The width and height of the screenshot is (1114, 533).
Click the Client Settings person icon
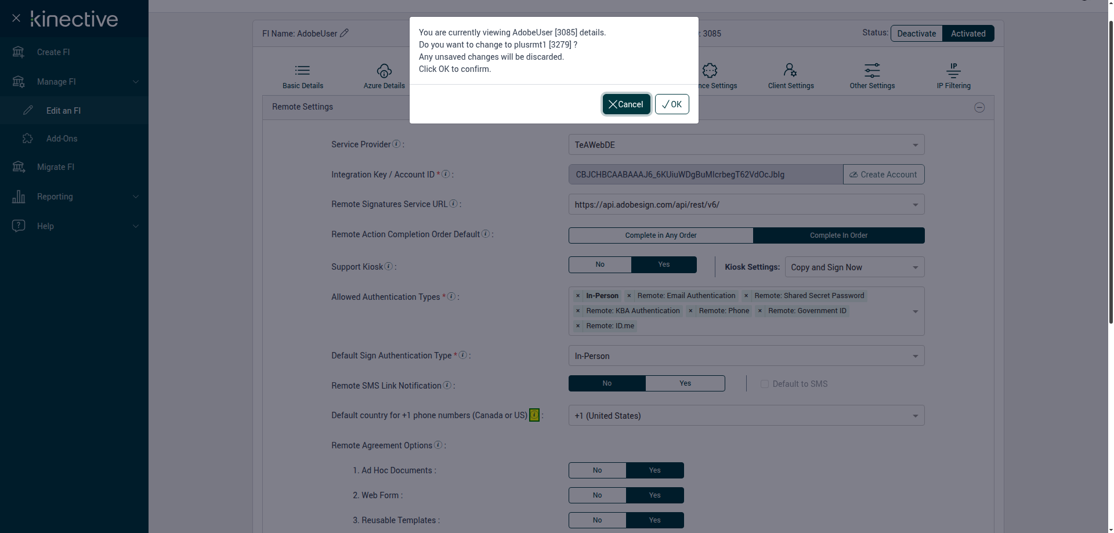790,71
